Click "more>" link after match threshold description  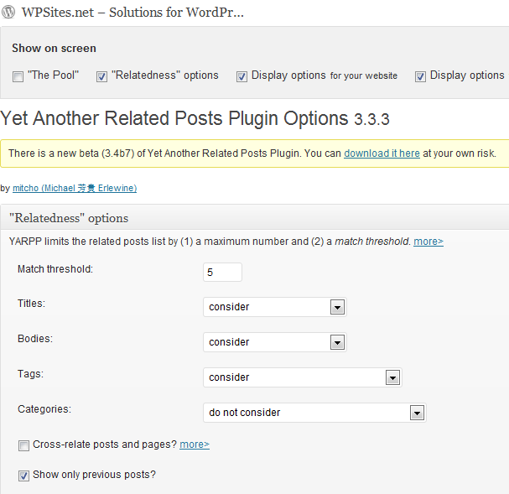[x=428, y=242]
